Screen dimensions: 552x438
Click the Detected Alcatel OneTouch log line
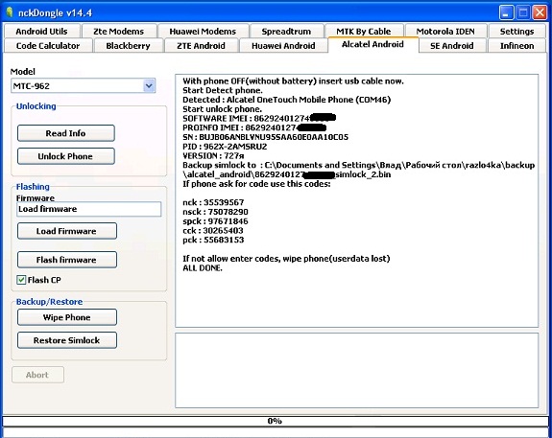point(287,100)
